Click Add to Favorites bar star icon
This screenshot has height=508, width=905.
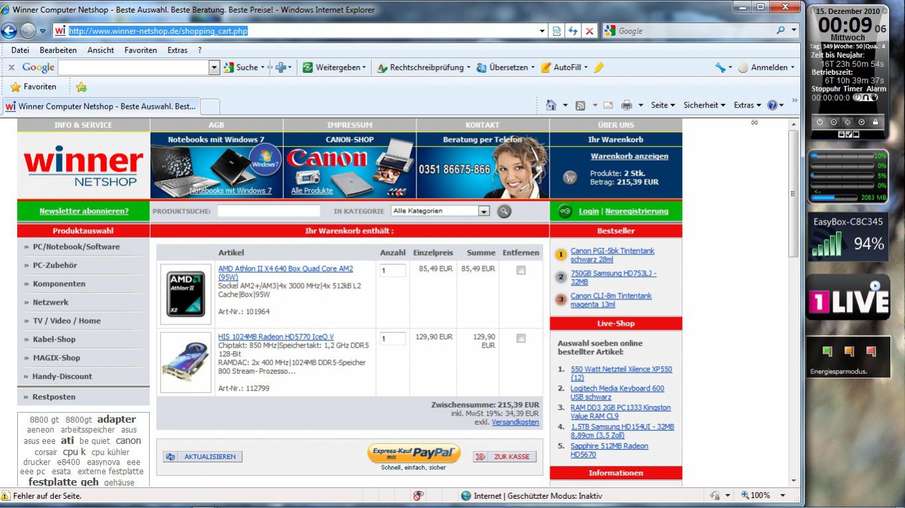[x=81, y=87]
